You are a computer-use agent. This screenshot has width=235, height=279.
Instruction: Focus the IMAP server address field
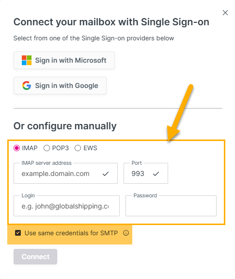click(x=65, y=174)
